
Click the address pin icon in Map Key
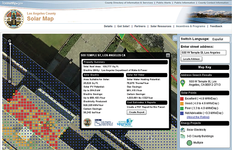(x=183, y=83)
